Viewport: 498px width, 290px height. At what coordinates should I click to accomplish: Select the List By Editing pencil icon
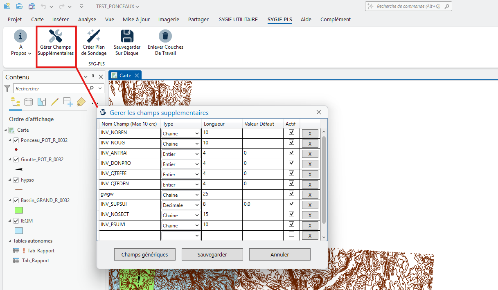[55, 102]
